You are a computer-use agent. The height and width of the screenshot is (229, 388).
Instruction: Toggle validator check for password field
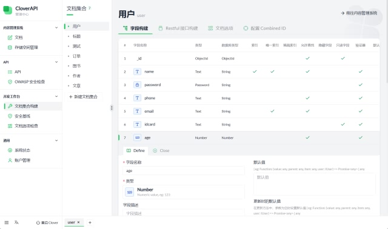[x=361, y=85]
